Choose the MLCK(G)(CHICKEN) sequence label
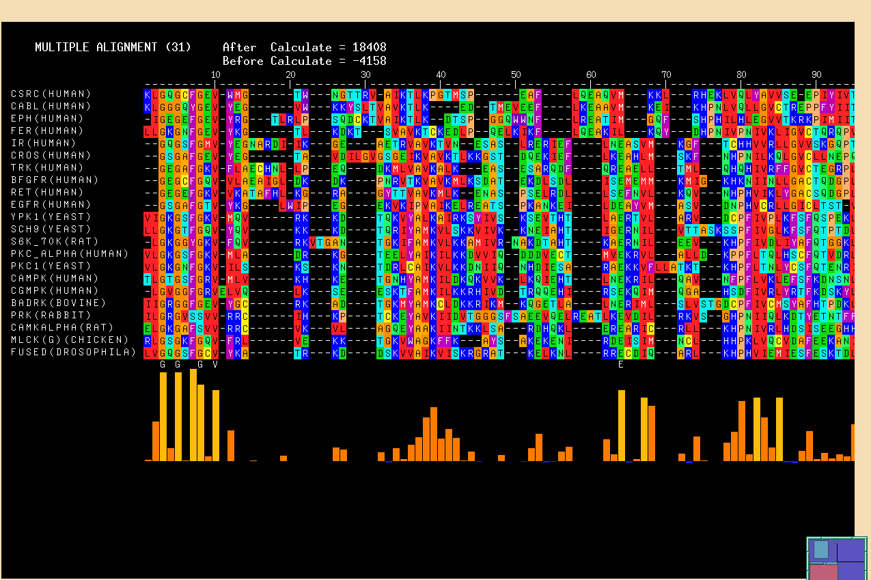 tap(69, 340)
